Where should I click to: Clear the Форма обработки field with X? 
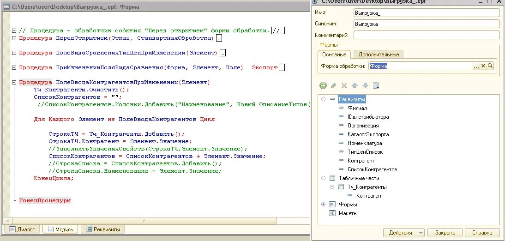483,66
